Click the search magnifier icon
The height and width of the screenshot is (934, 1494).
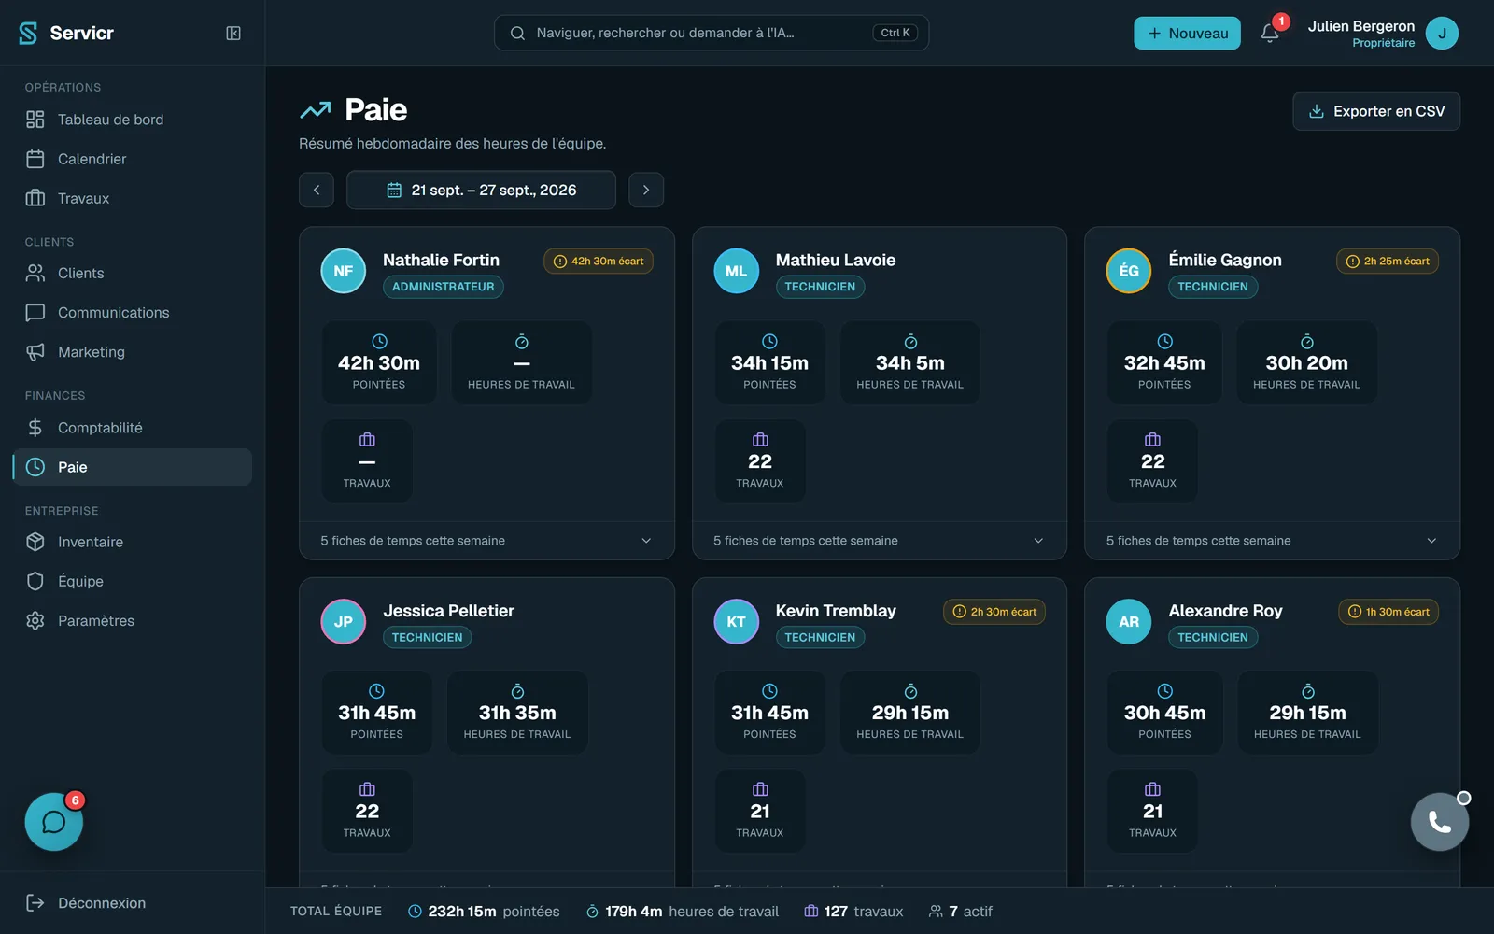(x=517, y=33)
